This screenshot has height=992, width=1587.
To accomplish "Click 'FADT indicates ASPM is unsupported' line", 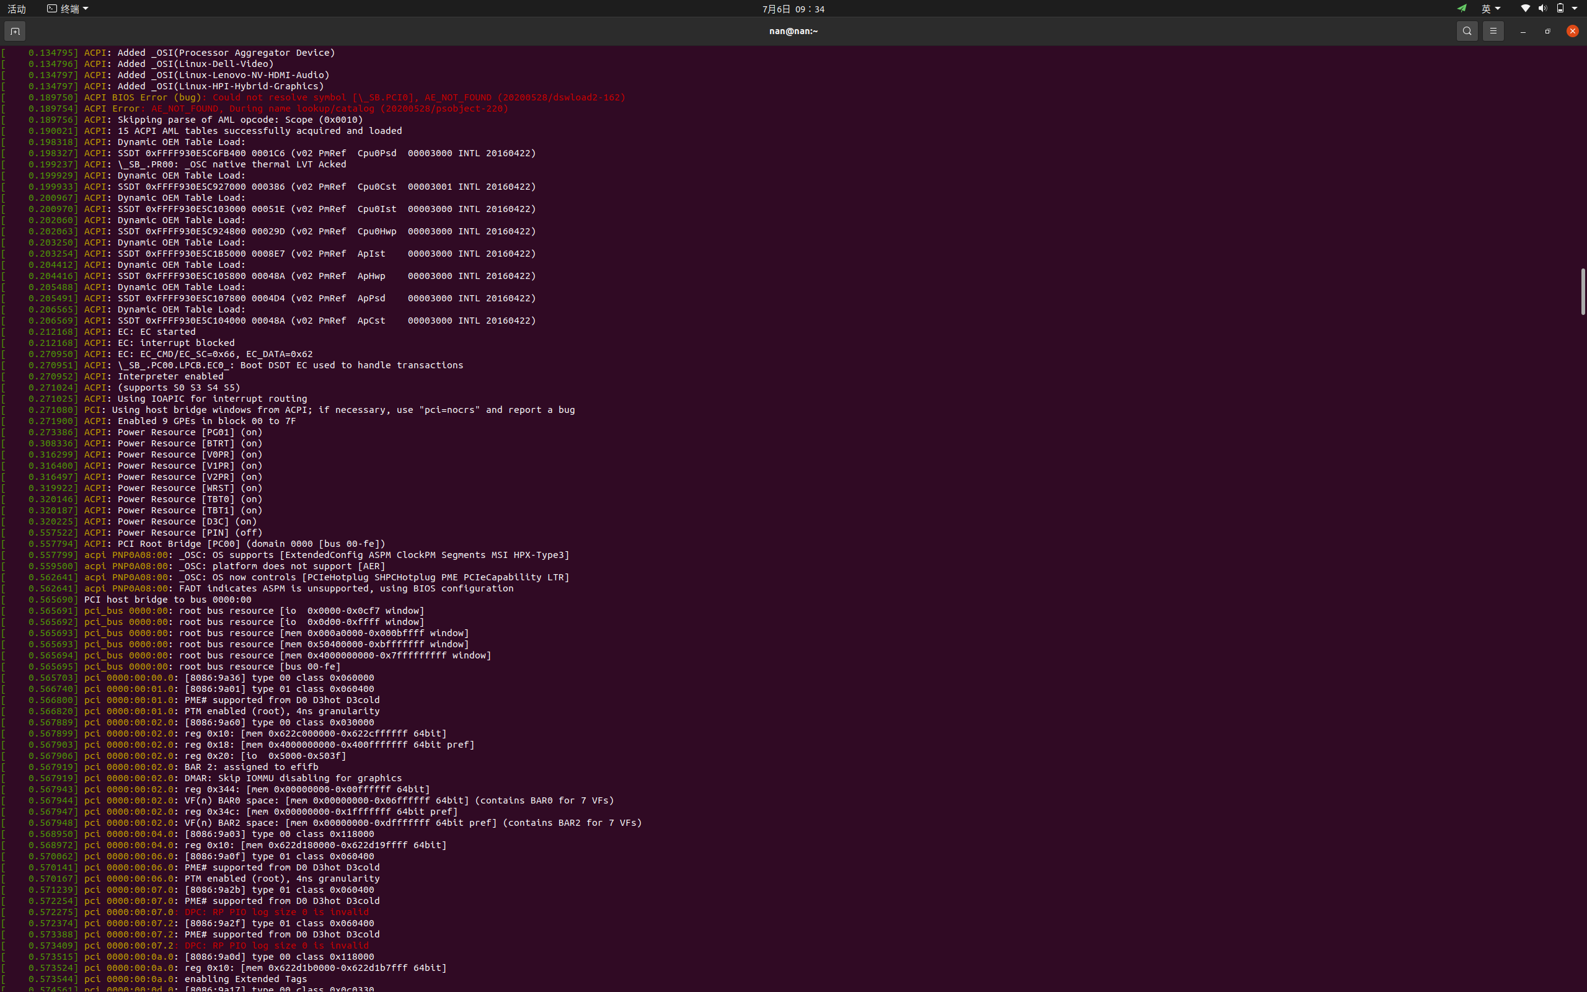I will (x=258, y=588).
